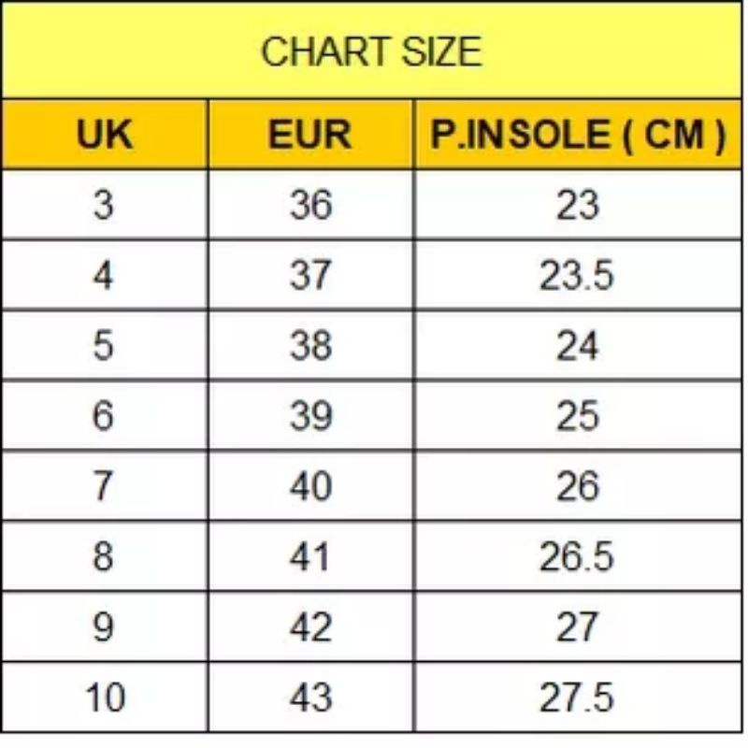Select the UK column header
748x748 pixels.
104,136
